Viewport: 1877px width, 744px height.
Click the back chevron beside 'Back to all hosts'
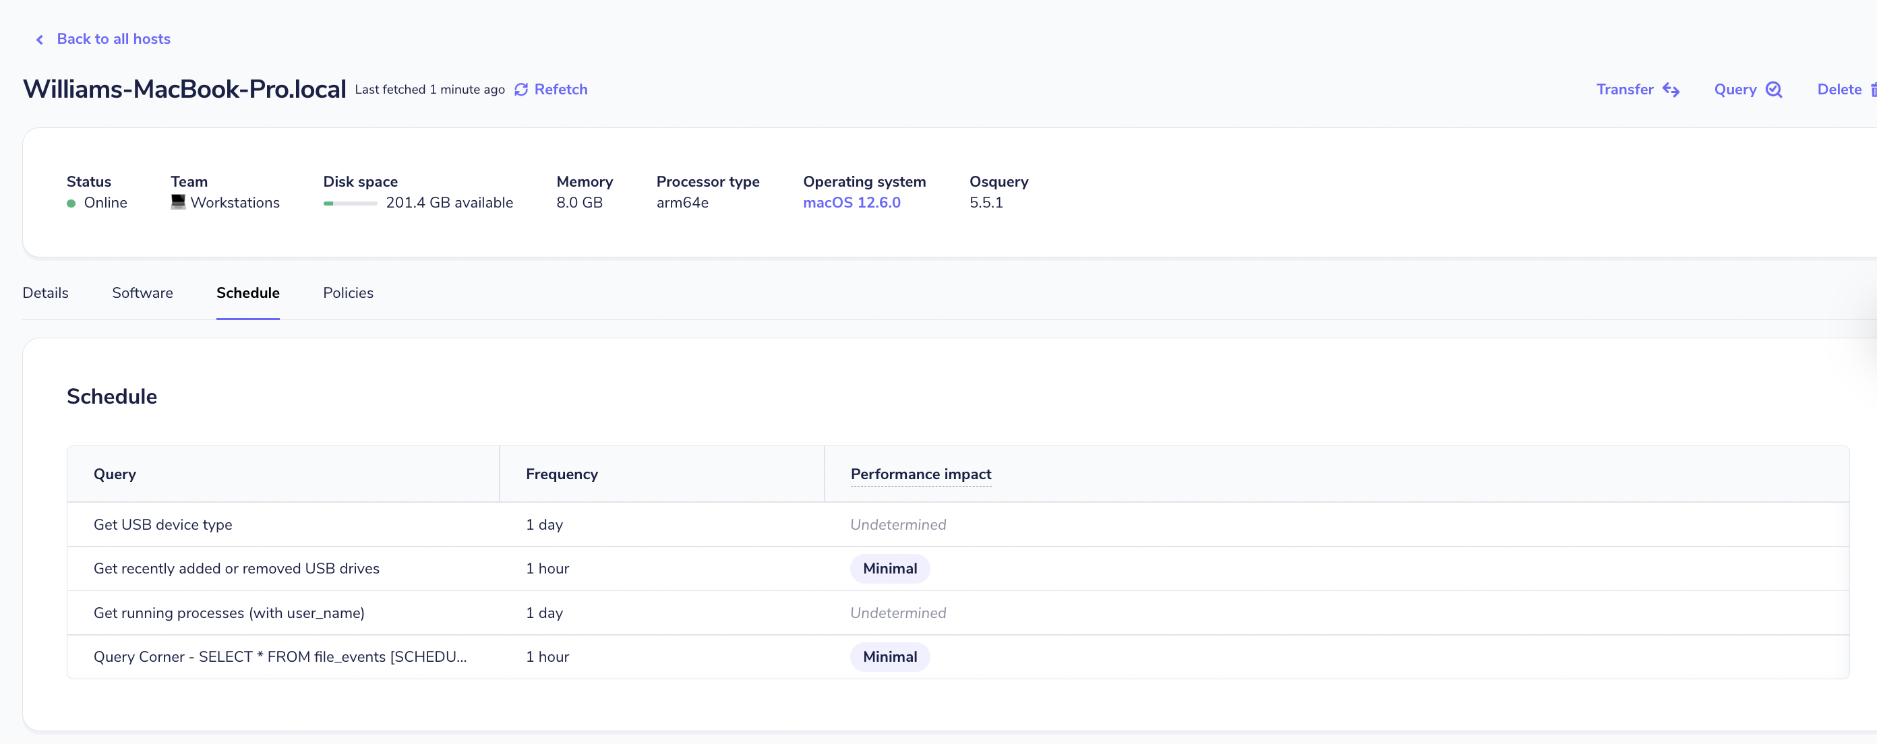(39, 39)
